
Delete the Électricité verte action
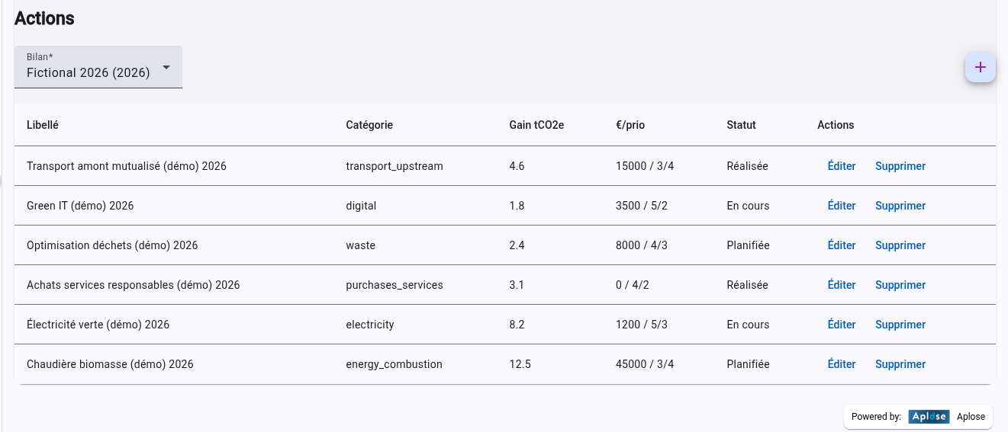point(900,325)
